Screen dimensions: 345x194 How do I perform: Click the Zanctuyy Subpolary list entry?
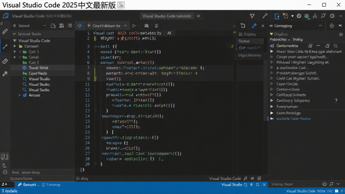[293, 100]
